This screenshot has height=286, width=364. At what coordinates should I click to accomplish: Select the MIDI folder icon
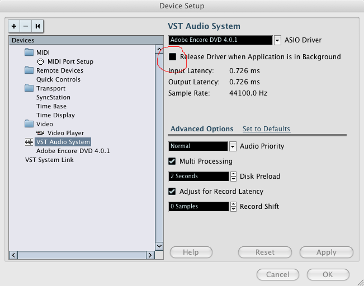29,53
